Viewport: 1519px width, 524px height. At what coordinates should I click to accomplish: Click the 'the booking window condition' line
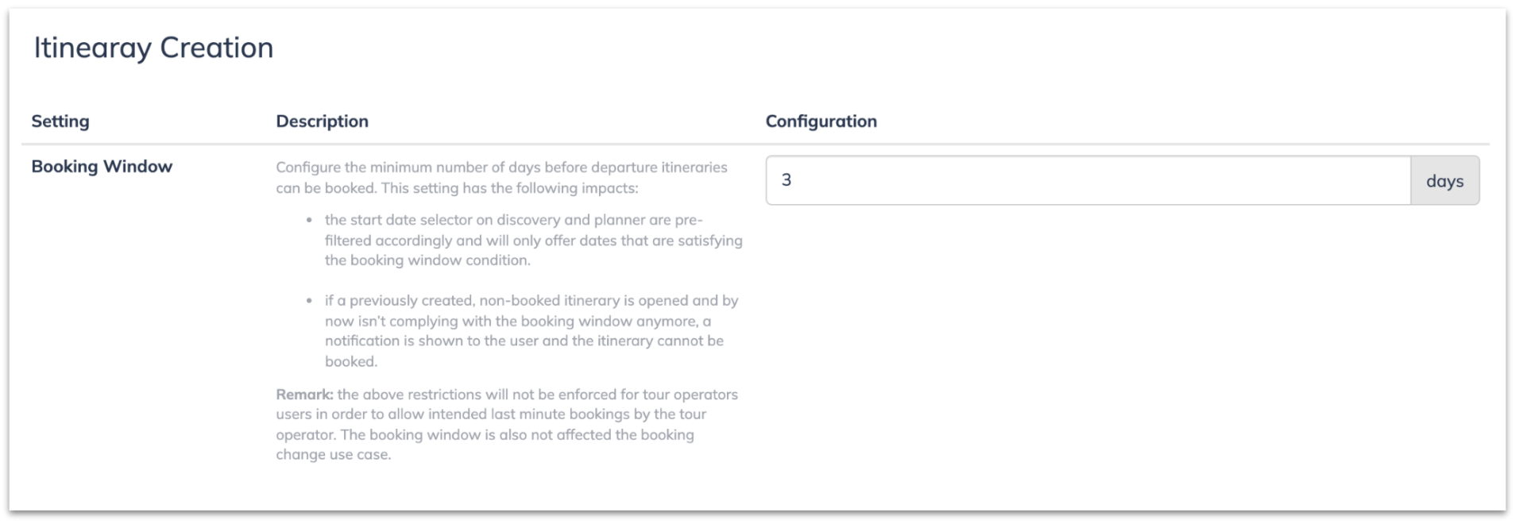click(x=427, y=260)
